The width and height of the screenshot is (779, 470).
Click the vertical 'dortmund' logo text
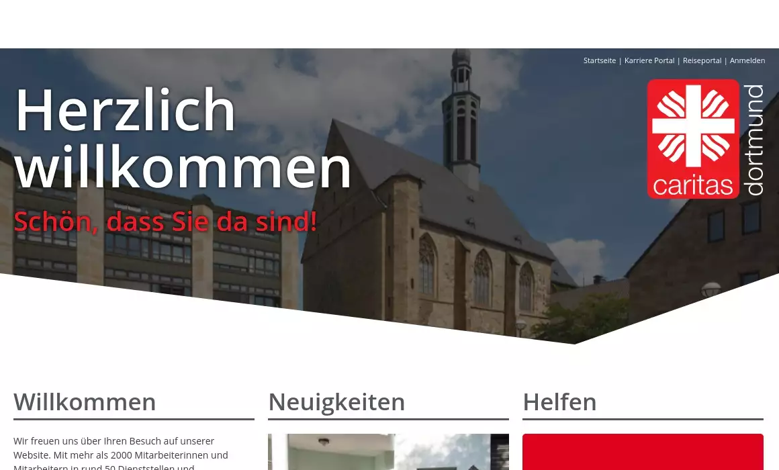point(755,140)
